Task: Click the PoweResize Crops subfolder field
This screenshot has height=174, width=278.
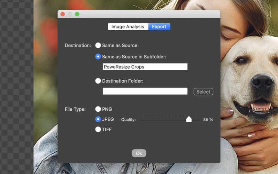Action: (145, 67)
